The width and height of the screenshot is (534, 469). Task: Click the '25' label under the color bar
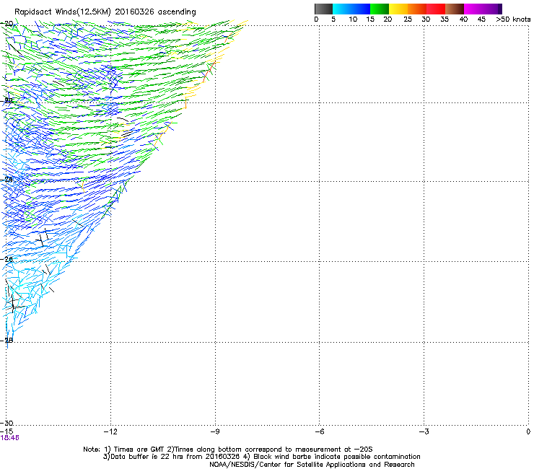click(x=408, y=19)
